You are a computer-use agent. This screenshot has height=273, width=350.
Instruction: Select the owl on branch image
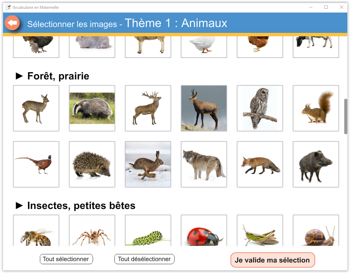click(260, 108)
